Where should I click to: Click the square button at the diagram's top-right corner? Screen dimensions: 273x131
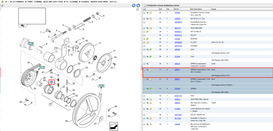click(137, 9)
